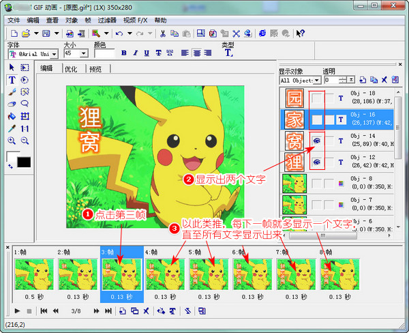Click the black background color swatch
Viewport: 409px width, 333px height.
[x=24, y=162]
